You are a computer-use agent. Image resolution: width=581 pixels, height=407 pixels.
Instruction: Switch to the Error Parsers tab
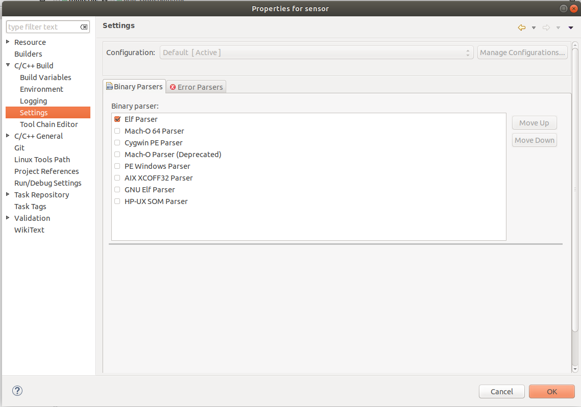pyautogui.click(x=196, y=87)
